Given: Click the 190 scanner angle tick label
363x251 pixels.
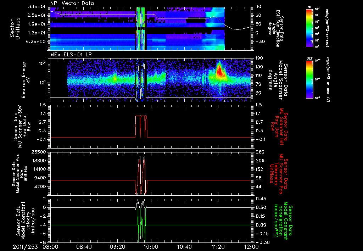Looking at the screenshot, I should pos(259,58).
